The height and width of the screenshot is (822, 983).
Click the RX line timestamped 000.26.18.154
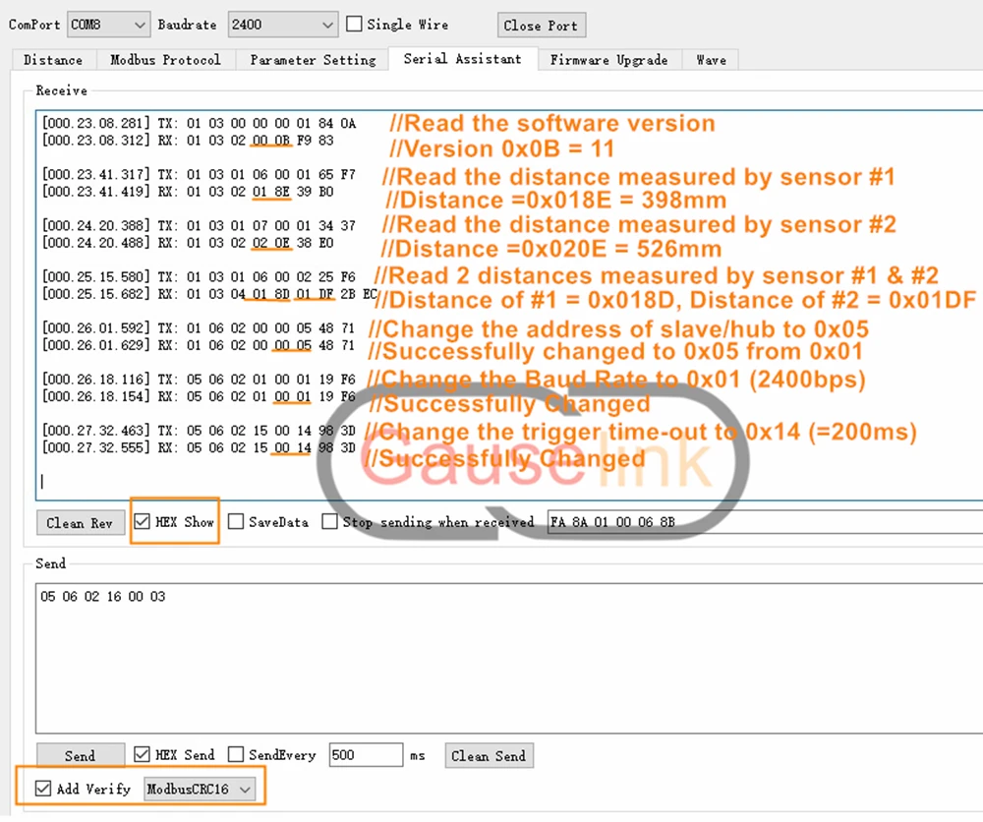(199, 396)
